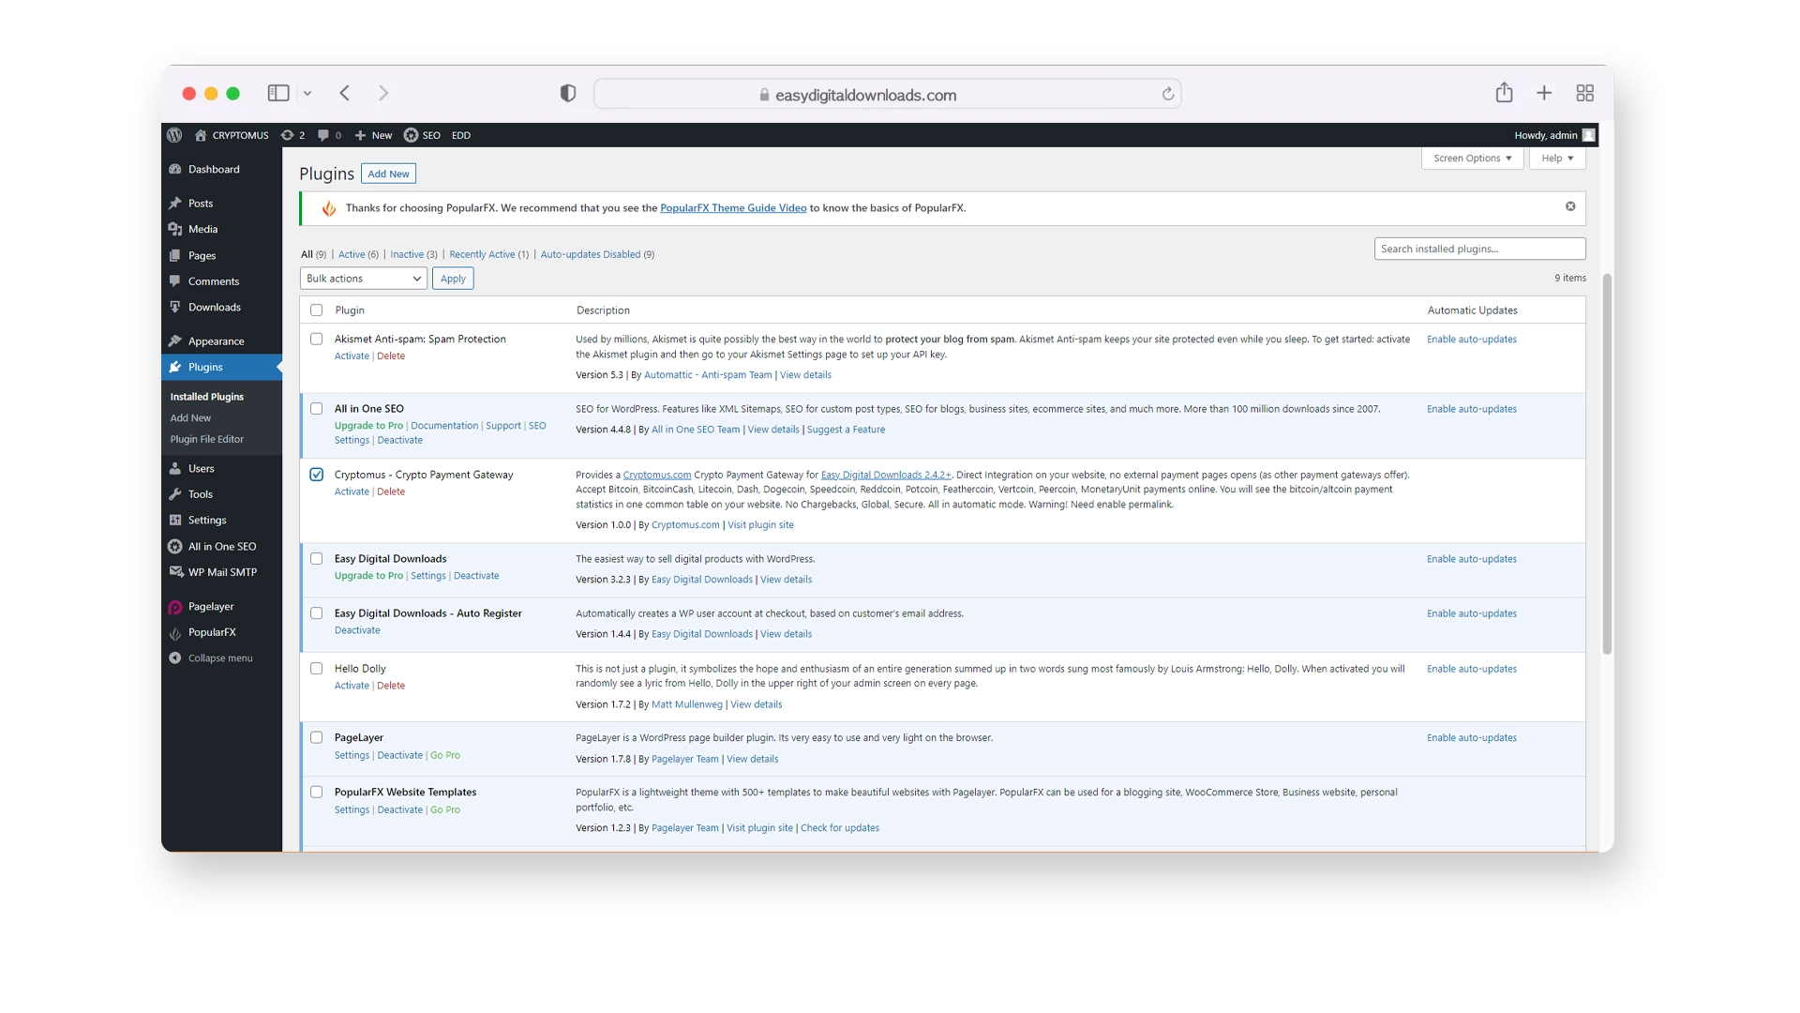Click the Downloads icon in sidebar
Screen dimensions: 1800x1013
click(x=174, y=307)
